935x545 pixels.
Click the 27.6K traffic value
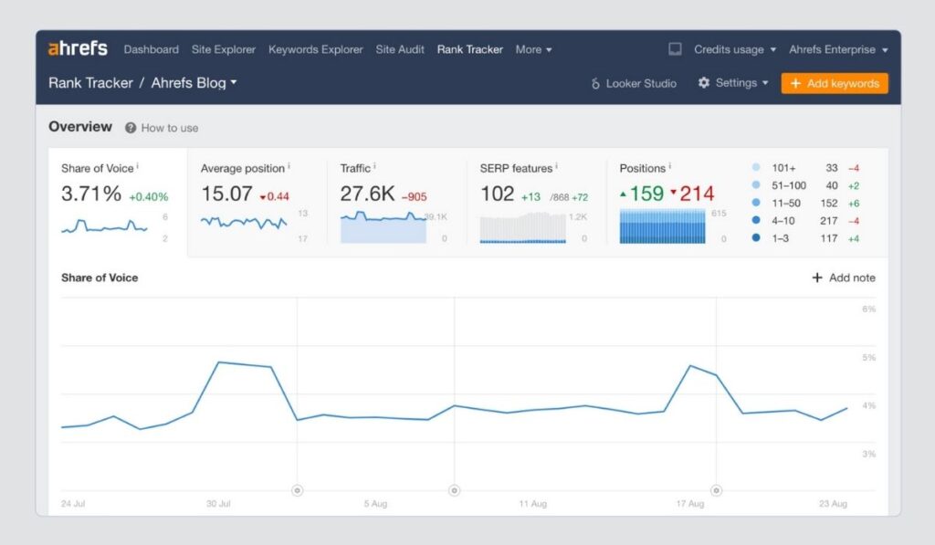tap(367, 194)
